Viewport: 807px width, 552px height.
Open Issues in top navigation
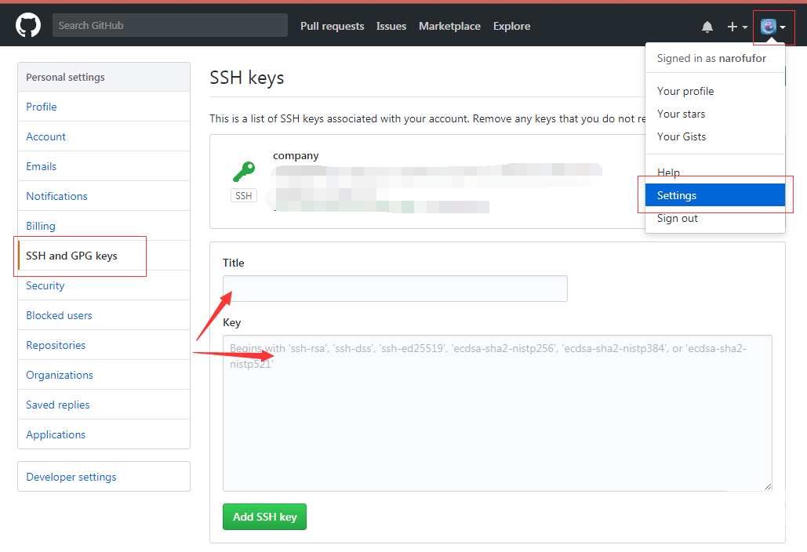coord(391,26)
